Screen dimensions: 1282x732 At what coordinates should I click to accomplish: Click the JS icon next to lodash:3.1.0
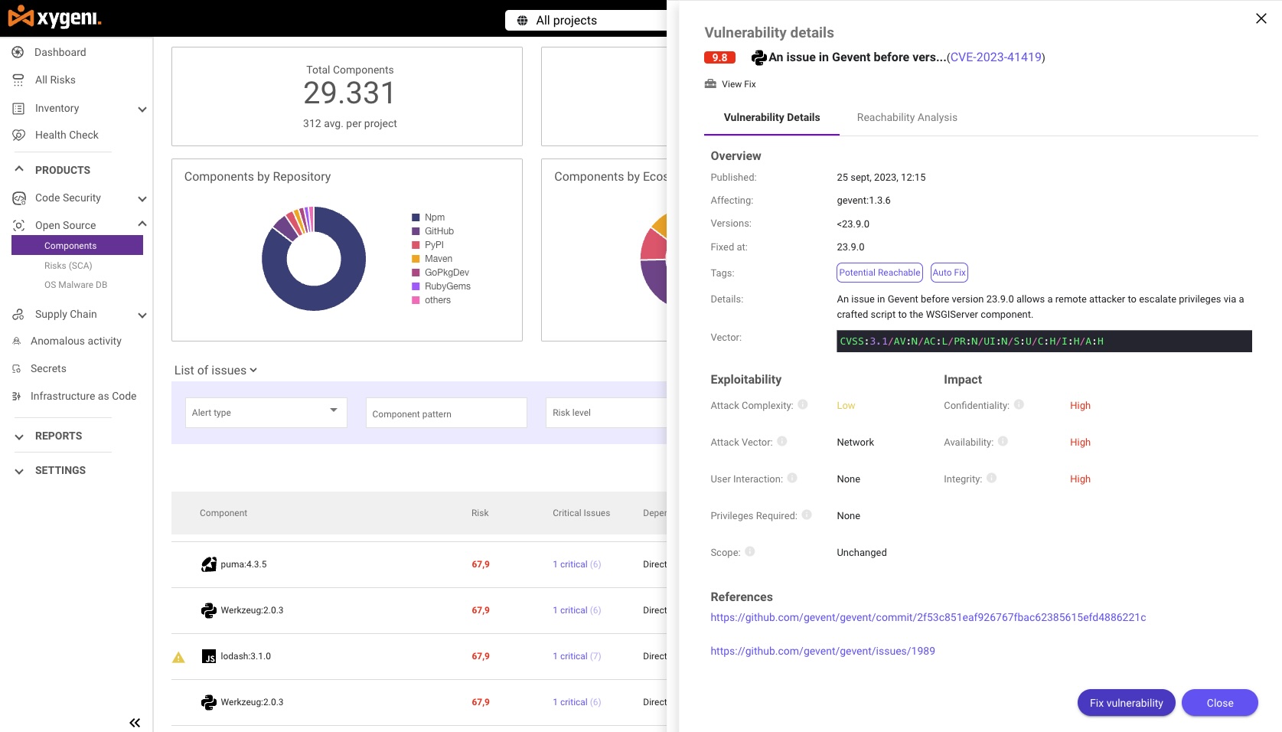coord(209,656)
